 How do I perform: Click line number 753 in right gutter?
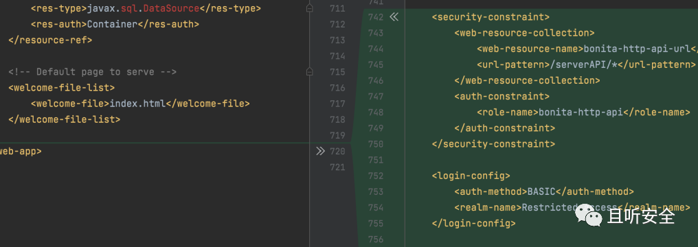376,192
